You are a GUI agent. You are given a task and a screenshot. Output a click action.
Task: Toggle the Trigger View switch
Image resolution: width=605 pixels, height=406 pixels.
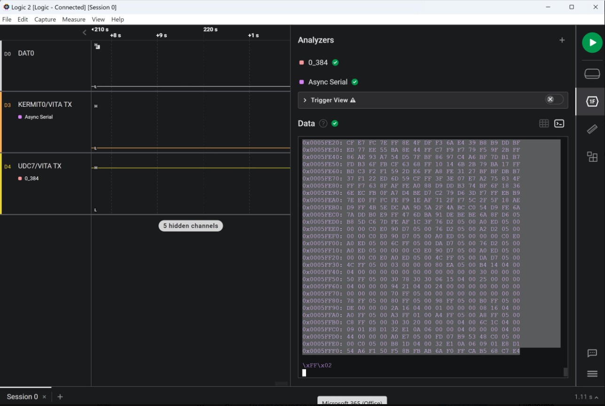(554, 100)
